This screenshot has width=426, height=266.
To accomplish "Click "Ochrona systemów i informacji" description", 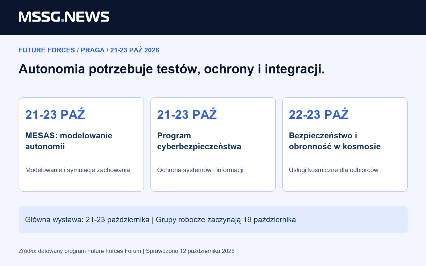I will (200, 170).
